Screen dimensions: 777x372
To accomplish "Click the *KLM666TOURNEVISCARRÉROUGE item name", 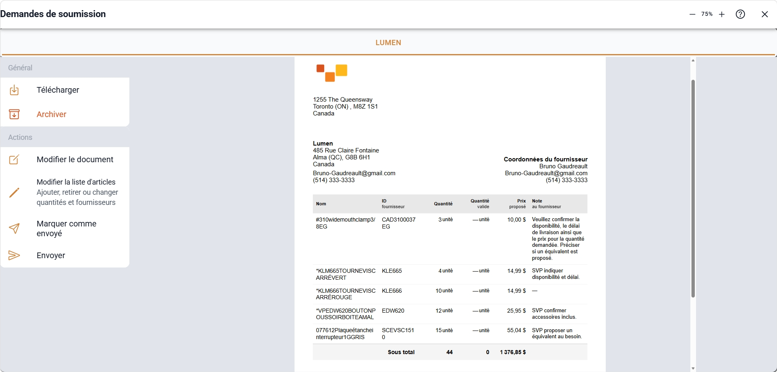I will pos(345,294).
